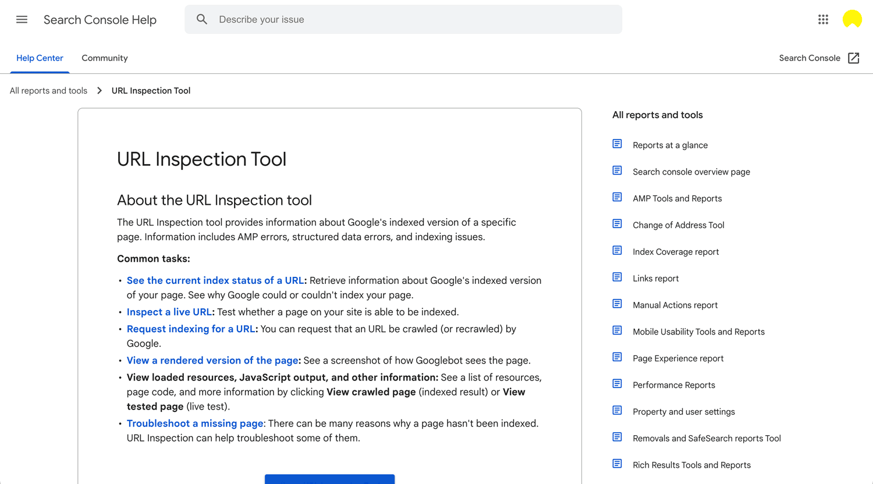Click the All reports and tools sidebar heading
Screen dimensions: 873x484
click(x=658, y=115)
